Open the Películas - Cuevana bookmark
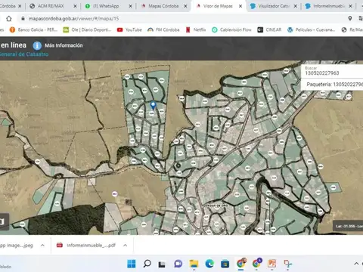 click(x=311, y=29)
